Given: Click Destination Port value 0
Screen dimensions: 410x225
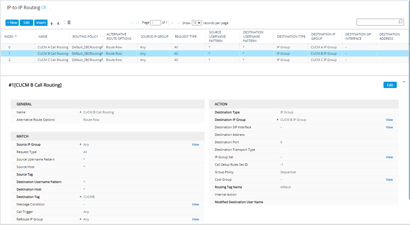Looking at the screenshot, I should point(281,142).
